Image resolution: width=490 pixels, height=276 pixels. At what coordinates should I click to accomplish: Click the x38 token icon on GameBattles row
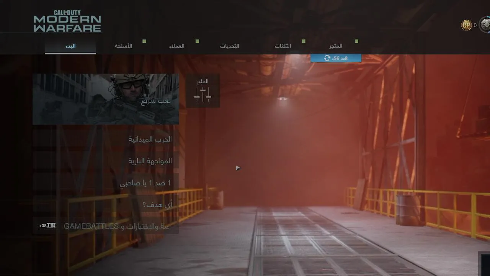[x=52, y=225]
